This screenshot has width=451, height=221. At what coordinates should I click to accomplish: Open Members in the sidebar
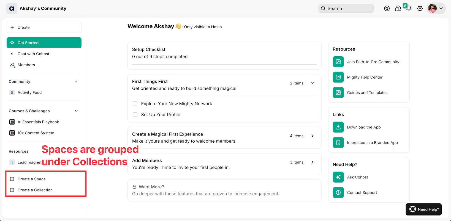[x=26, y=65]
